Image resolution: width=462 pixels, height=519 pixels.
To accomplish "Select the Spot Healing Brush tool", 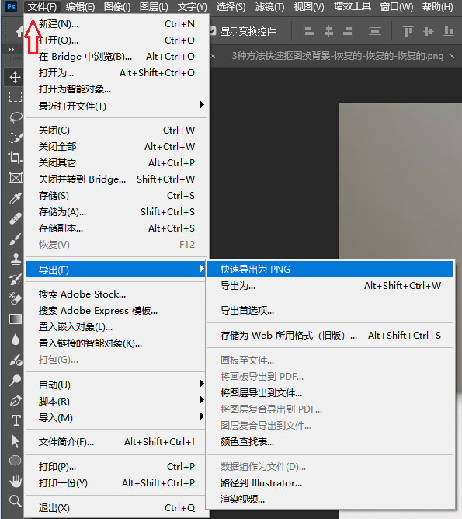I will pos(16,218).
